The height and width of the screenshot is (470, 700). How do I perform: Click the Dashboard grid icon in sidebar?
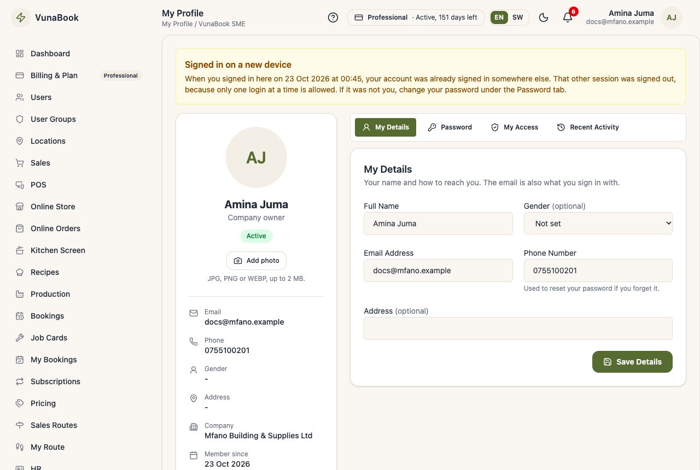pyautogui.click(x=20, y=54)
